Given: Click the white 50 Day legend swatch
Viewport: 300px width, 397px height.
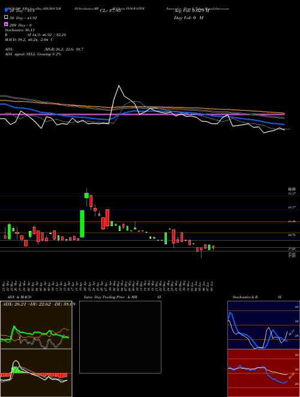Looking at the screenshot, I should [x=6, y=17].
